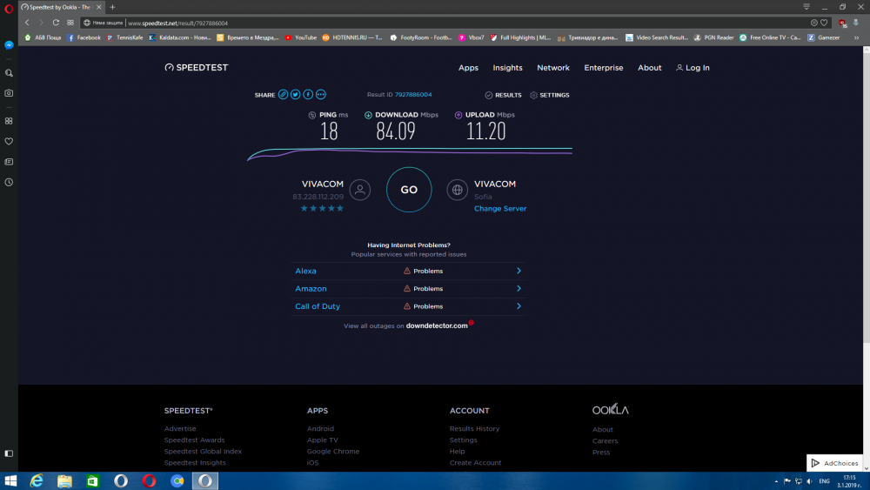Click volume icon in system tray
The height and width of the screenshot is (490, 870).
[x=809, y=481]
